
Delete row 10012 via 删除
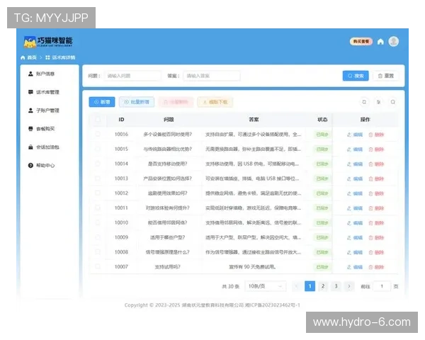click(376, 193)
